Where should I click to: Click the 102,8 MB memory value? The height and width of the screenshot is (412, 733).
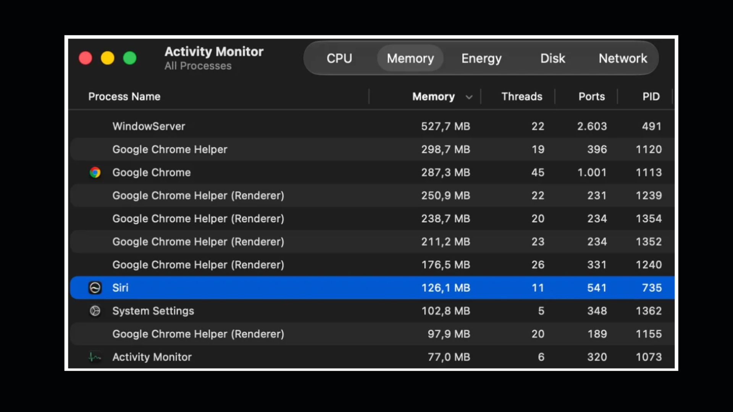tap(446, 311)
